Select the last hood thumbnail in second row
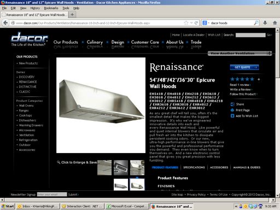Viewport: 280px width, 210px height. (x=137, y=184)
